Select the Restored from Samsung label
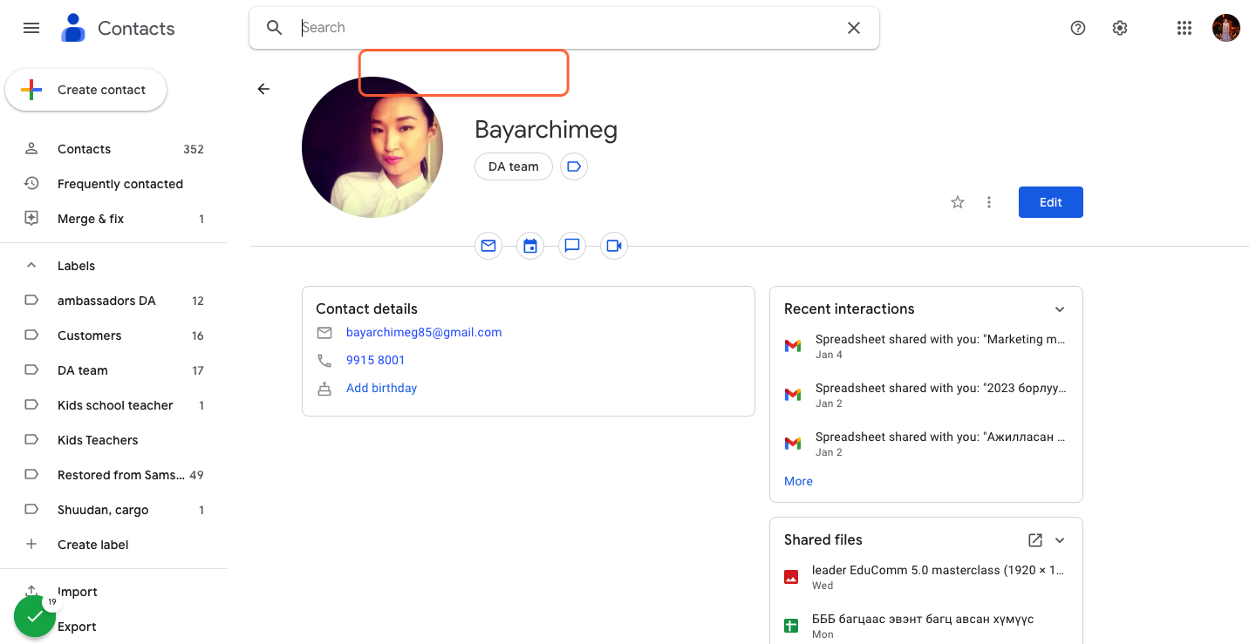 point(113,475)
